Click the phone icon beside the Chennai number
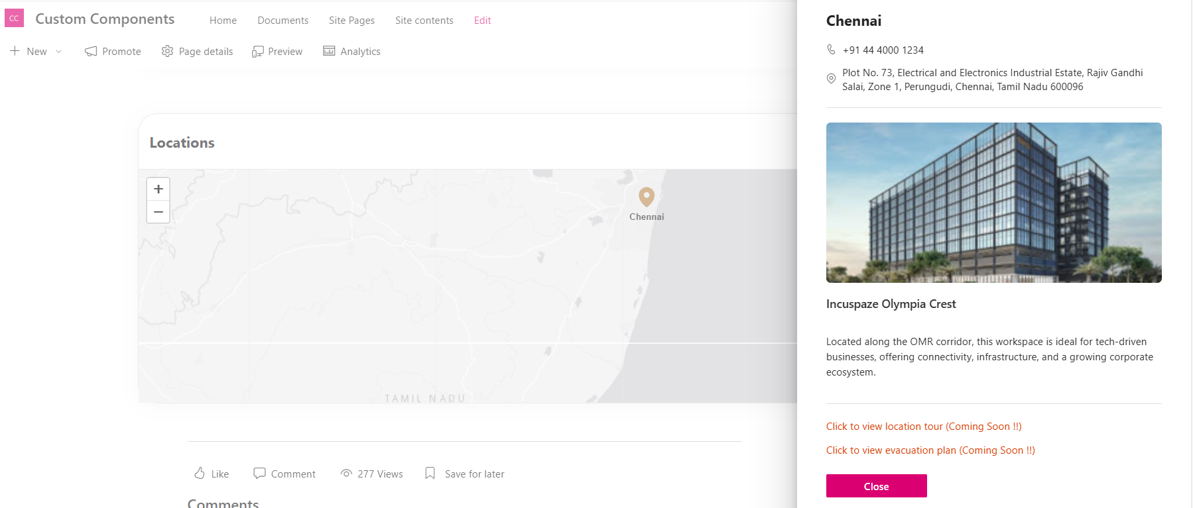The width and height of the screenshot is (1193, 508). 831,49
